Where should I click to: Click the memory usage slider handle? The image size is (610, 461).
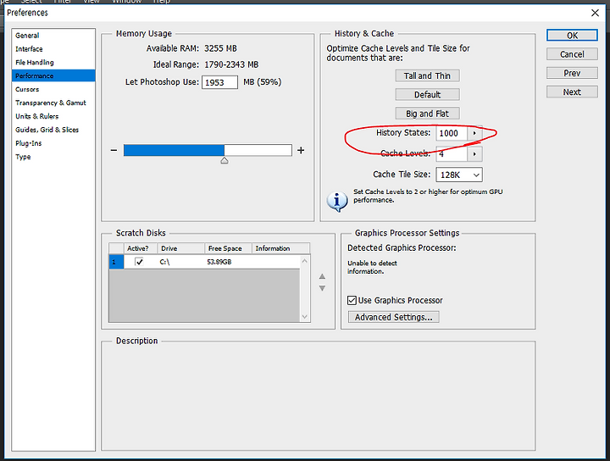pyautogui.click(x=225, y=160)
